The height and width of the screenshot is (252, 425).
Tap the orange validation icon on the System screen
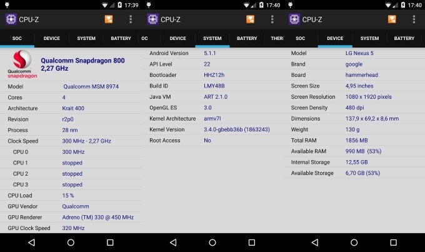(250, 19)
